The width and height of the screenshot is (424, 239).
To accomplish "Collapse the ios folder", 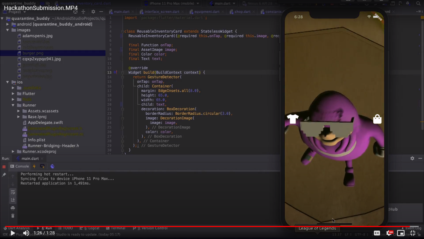I will pos(8,82).
